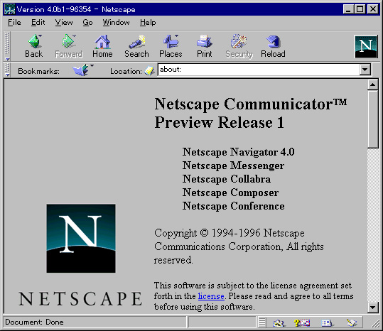Go to the Home page icon
Viewport: 383px width, 331px height.
[x=102, y=46]
